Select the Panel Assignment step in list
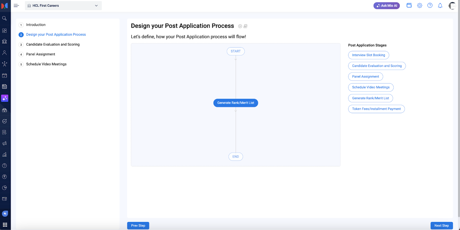The height and width of the screenshot is (230, 460). (x=41, y=54)
